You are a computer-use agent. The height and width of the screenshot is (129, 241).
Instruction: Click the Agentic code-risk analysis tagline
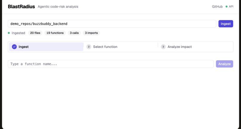[58, 7]
